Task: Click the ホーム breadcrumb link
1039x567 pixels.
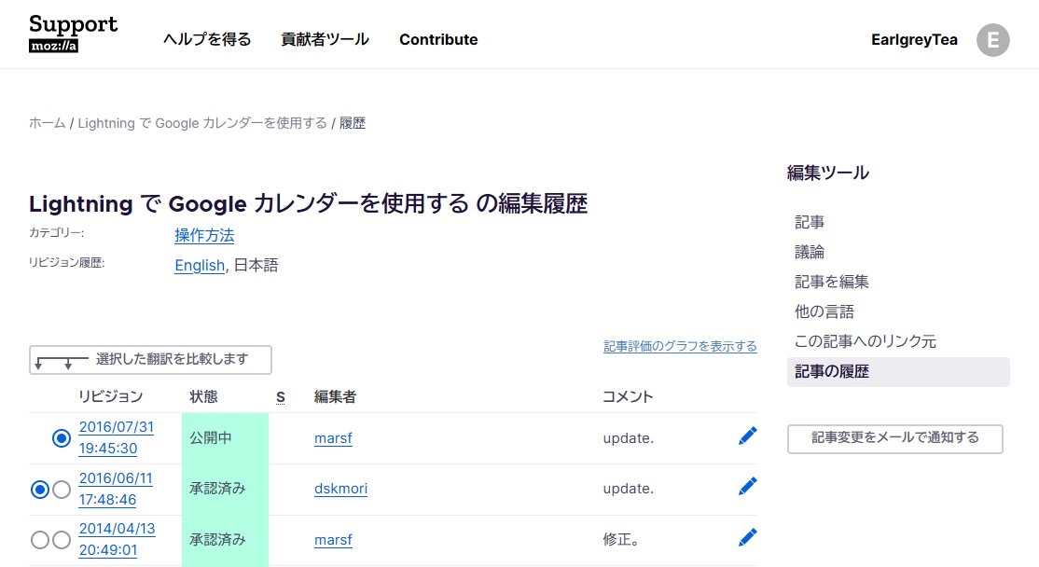Action: pos(47,123)
